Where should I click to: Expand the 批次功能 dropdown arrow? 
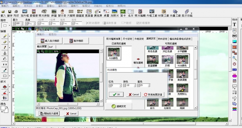click(191, 13)
